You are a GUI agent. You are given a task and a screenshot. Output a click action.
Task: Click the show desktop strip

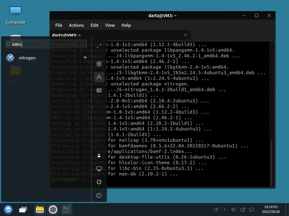point(287,209)
